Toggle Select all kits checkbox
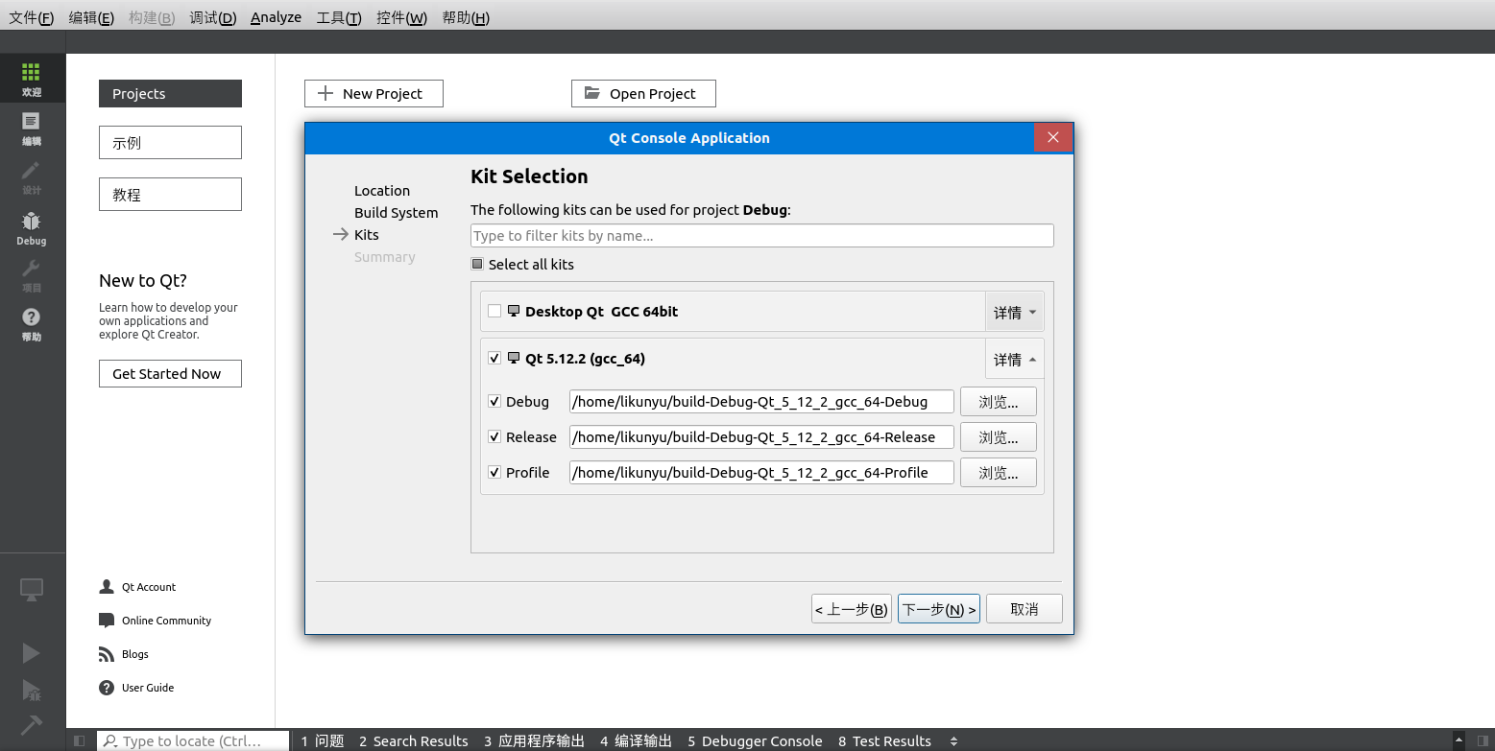 pos(477,264)
